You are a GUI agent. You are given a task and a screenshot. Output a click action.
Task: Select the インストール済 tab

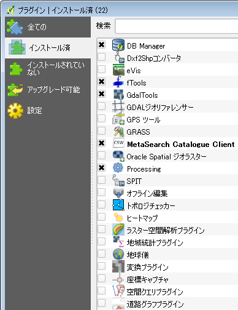pyautogui.click(x=48, y=48)
